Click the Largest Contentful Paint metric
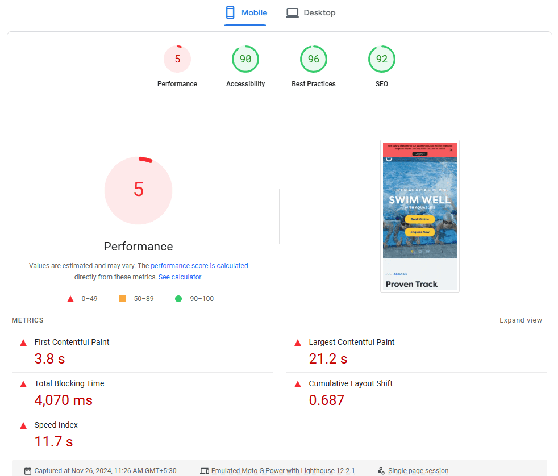558x476 pixels. pyautogui.click(x=351, y=342)
